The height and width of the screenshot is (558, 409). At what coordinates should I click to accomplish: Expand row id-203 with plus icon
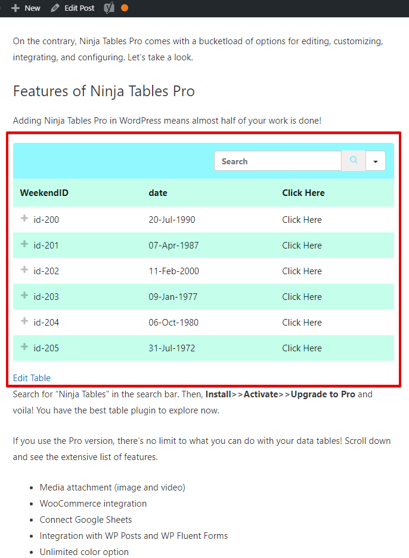(24, 295)
